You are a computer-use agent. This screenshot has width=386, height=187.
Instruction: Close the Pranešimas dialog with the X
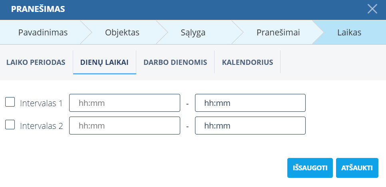pos(372,10)
